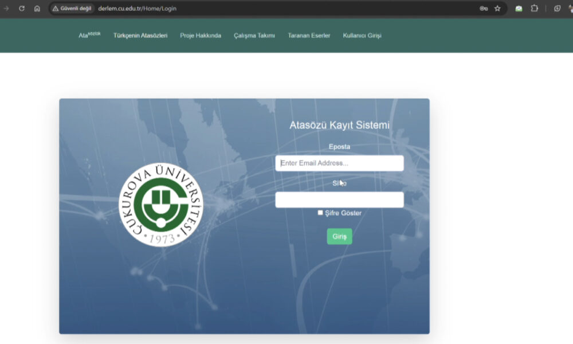Screen dimensions: 573x344
Task: Click the "Güvenli değil" security warning badge
Action: tap(72, 9)
